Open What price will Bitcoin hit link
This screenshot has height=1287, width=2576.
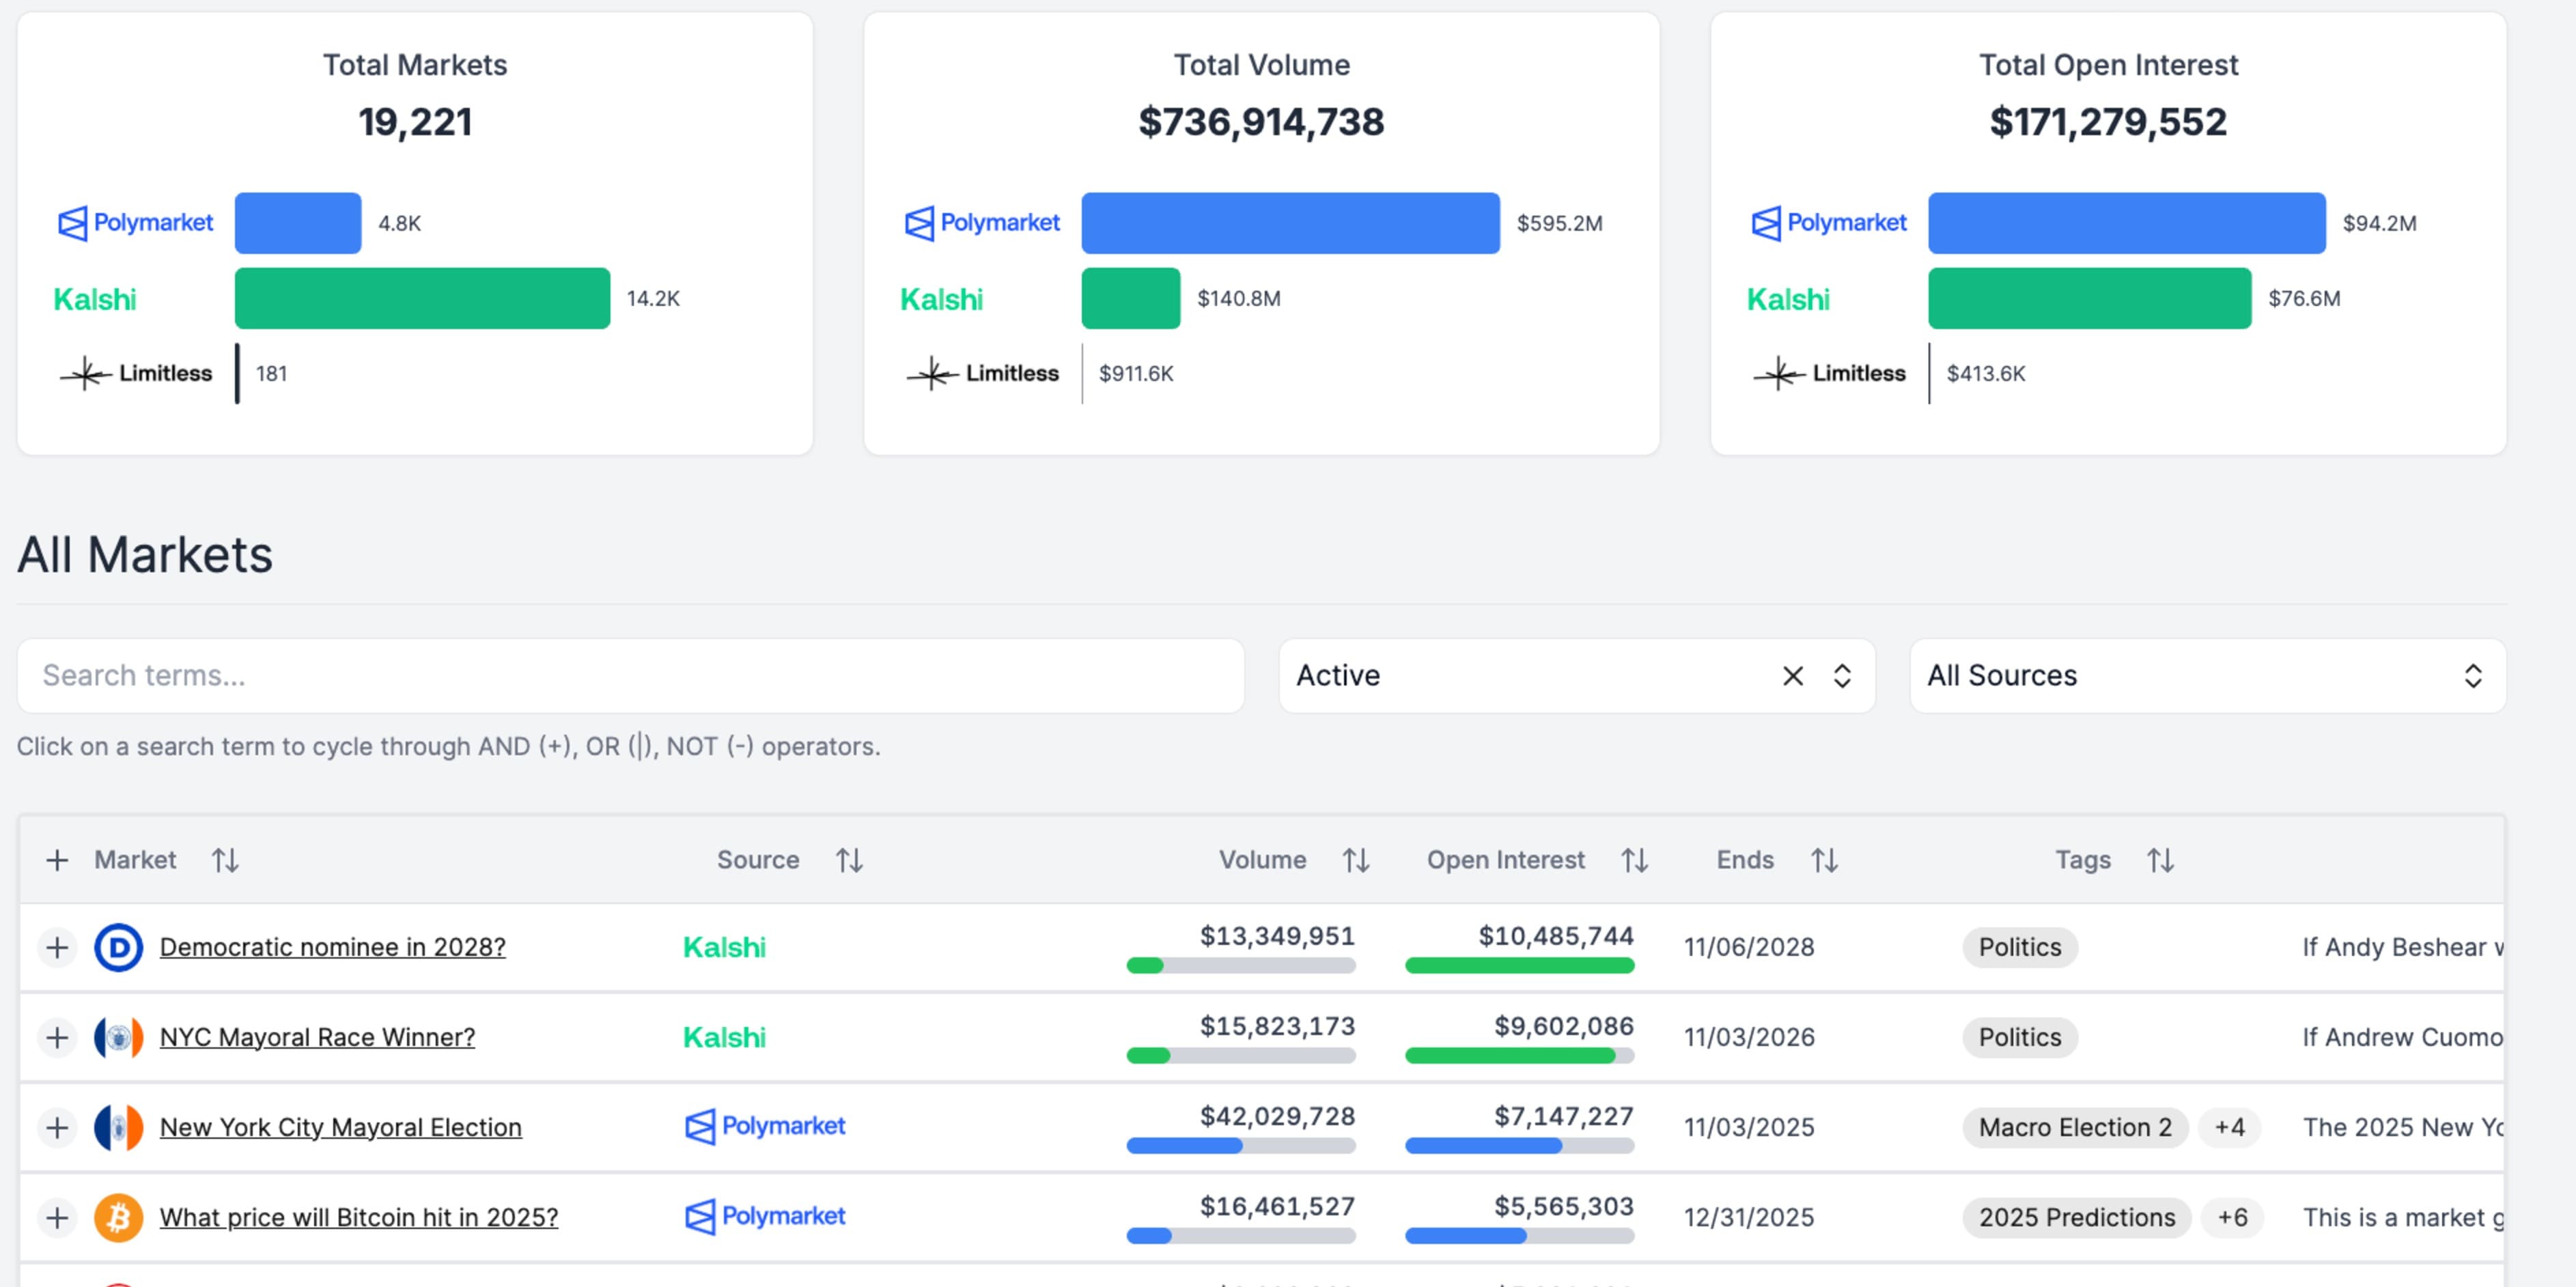359,1217
